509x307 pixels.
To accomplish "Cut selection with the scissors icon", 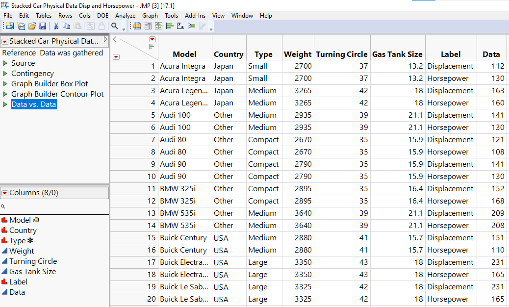I will tap(56, 26).
